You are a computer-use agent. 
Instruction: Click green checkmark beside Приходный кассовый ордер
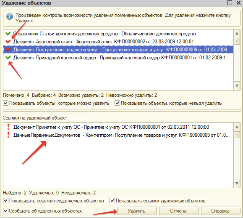click(x=8, y=58)
